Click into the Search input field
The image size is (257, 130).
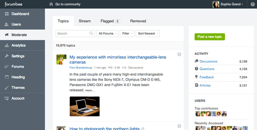coord(75,34)
